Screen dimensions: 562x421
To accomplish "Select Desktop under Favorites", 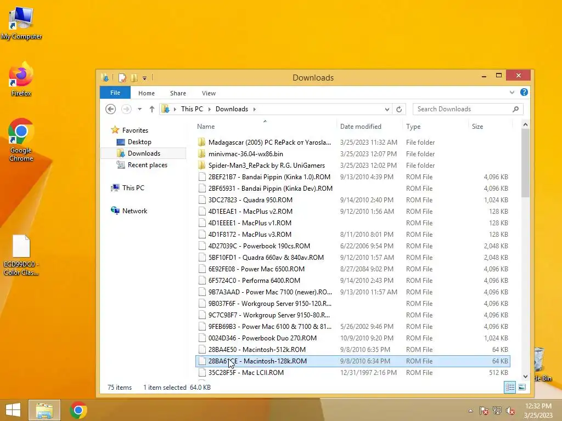I will click(x=134, y=142).
